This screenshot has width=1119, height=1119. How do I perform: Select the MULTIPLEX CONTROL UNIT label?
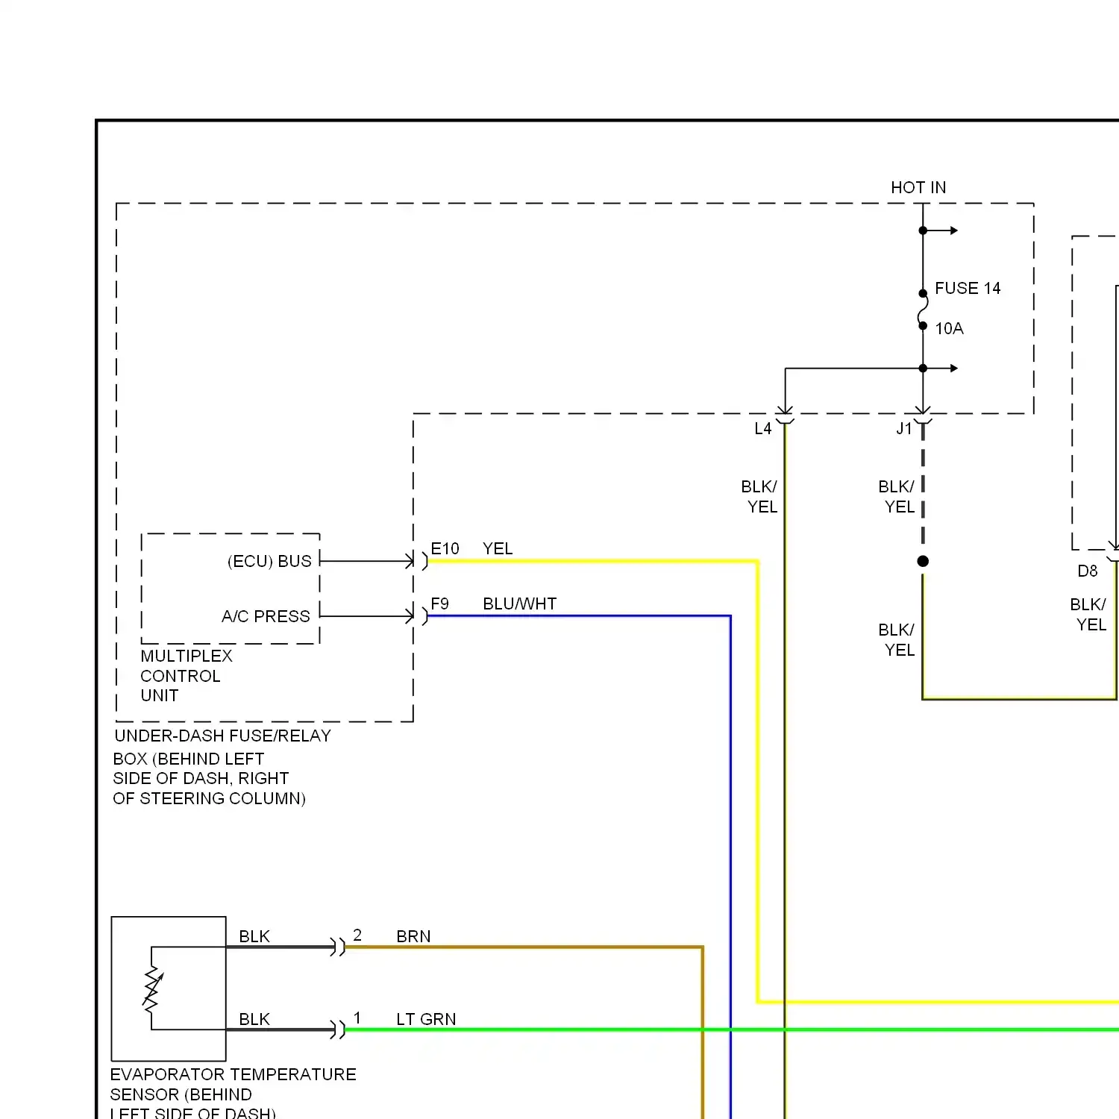point(186,676)
